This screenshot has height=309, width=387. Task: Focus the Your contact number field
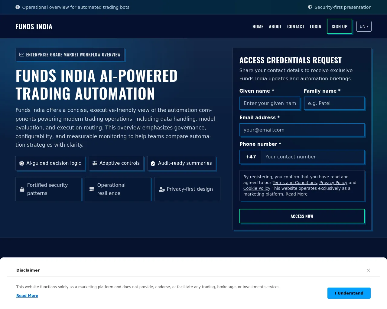pyautogui.click(x=313, y=157)
